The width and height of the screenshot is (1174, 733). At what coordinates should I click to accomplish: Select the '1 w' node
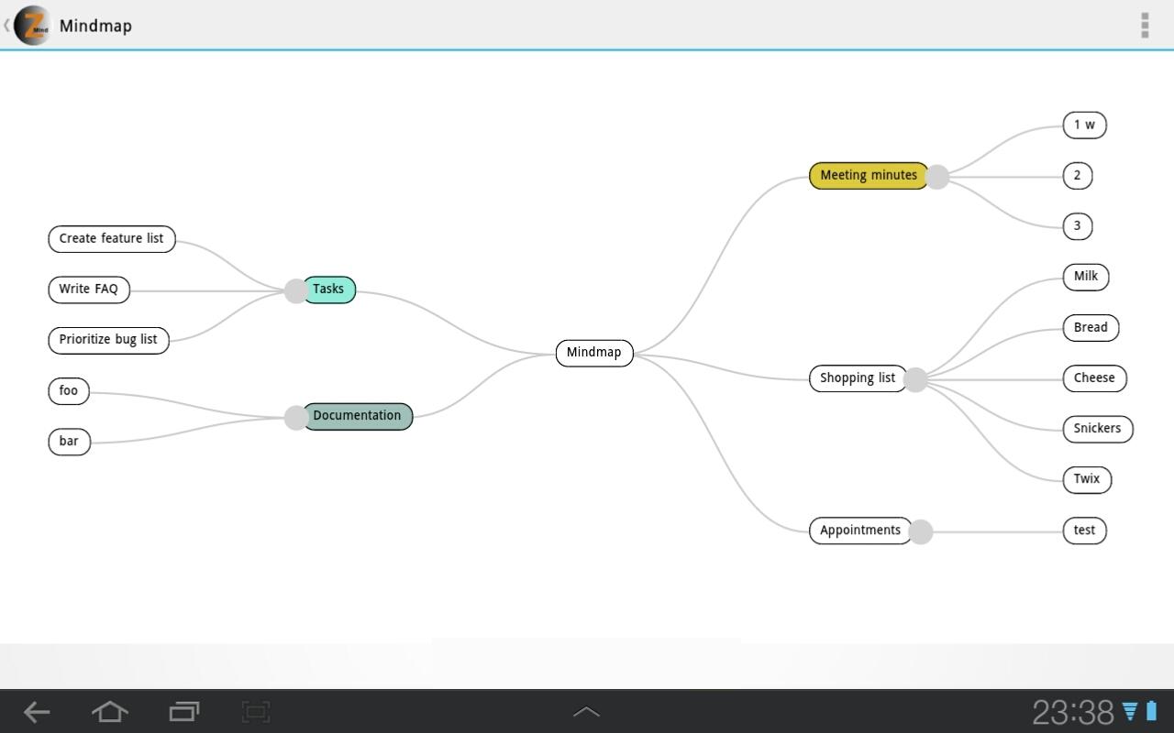[x=1085, y=126]
